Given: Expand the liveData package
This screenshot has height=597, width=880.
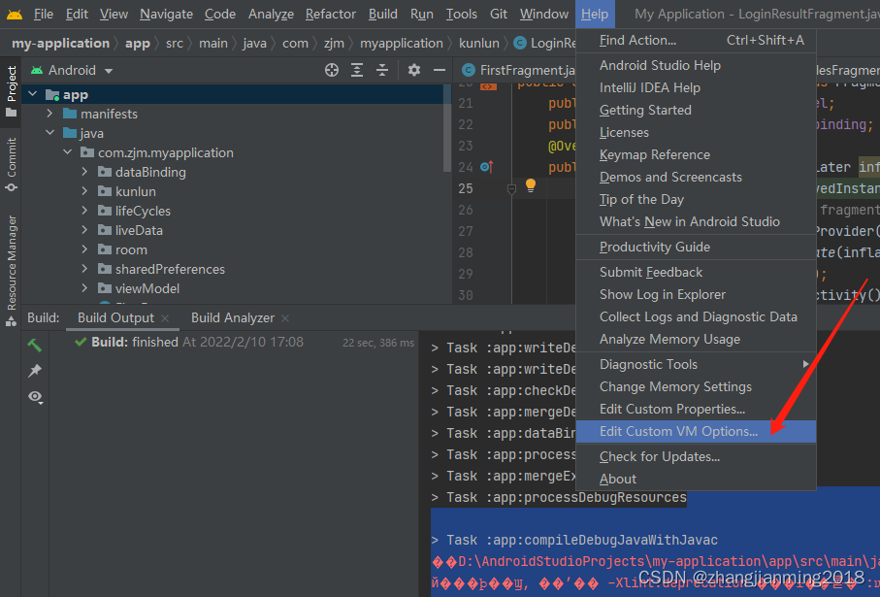Looking at the screenshot, I should 84,230.
